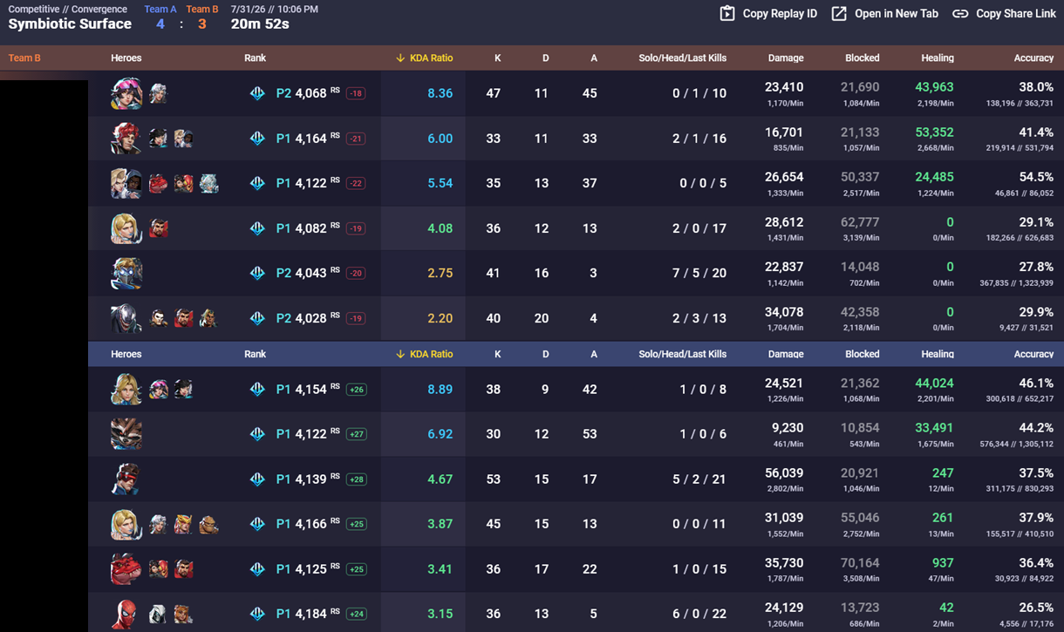Sort by Accuracy in Team B header
This screenshot has height=632, width=1064.
tap(1033, 58)
